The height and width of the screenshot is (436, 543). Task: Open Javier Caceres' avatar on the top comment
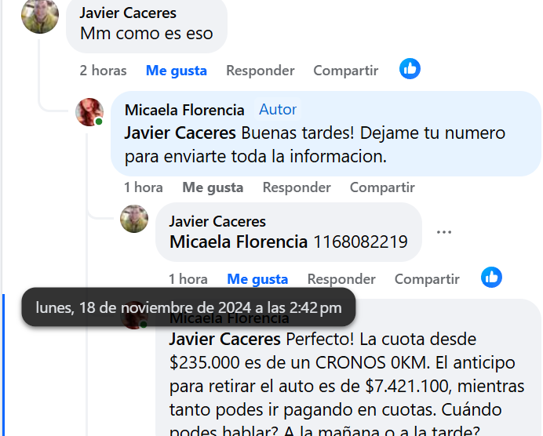click(x=40, y=15)
